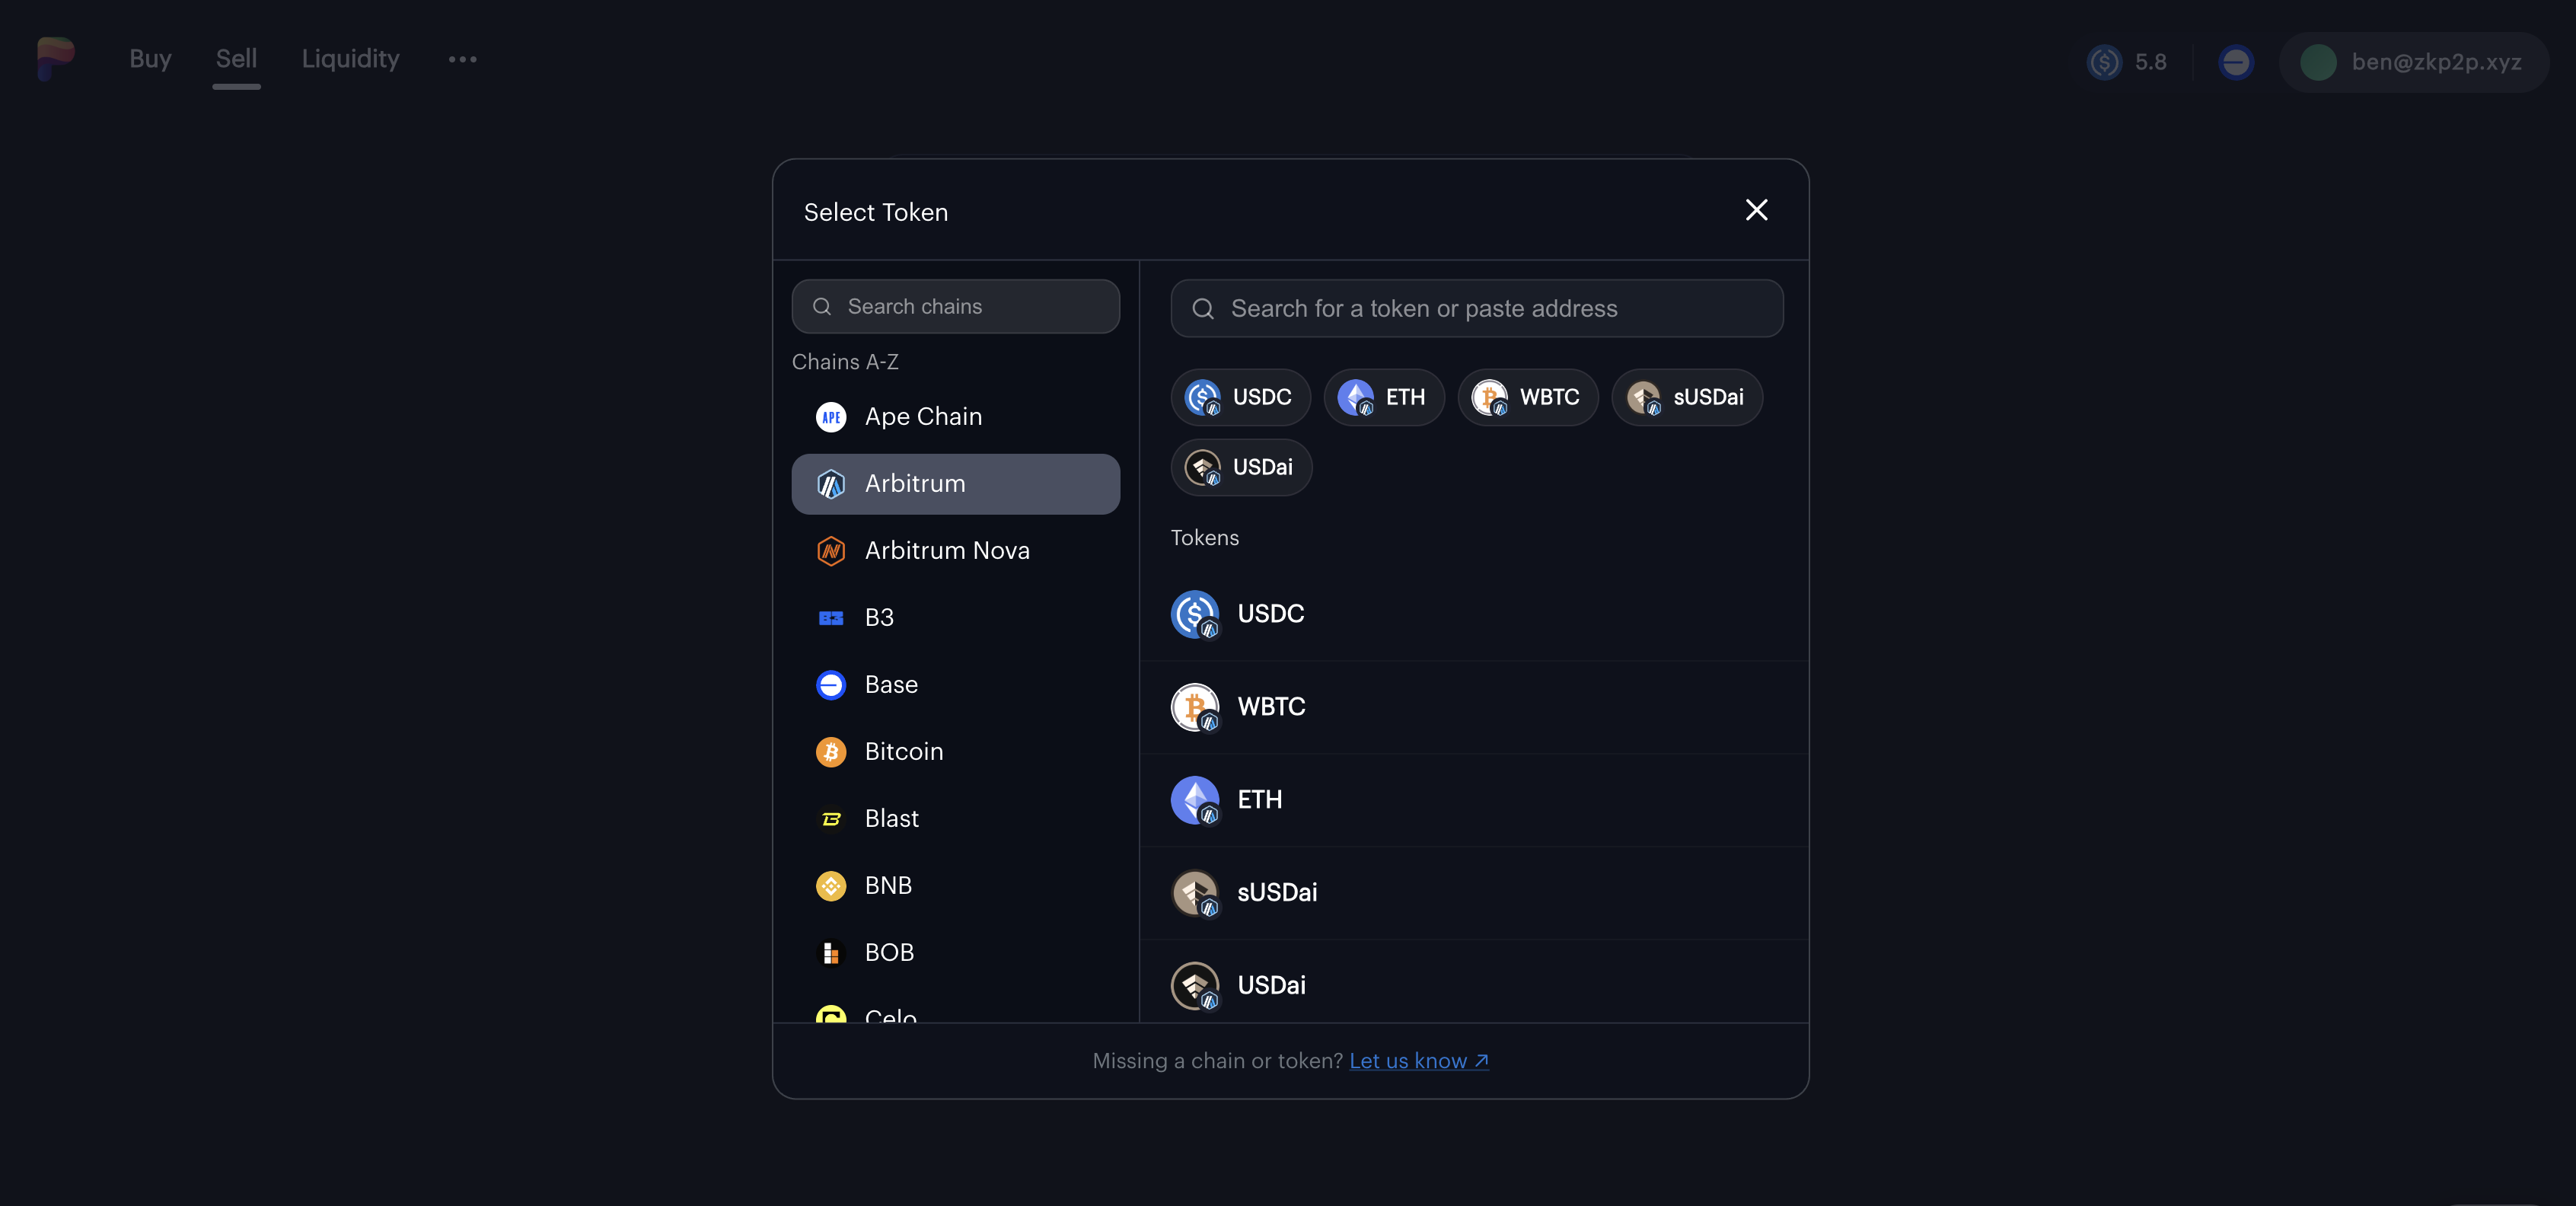Click the Bitcoin chain icon
The height and width of the screenshot is (1206, 2576).
830,752
